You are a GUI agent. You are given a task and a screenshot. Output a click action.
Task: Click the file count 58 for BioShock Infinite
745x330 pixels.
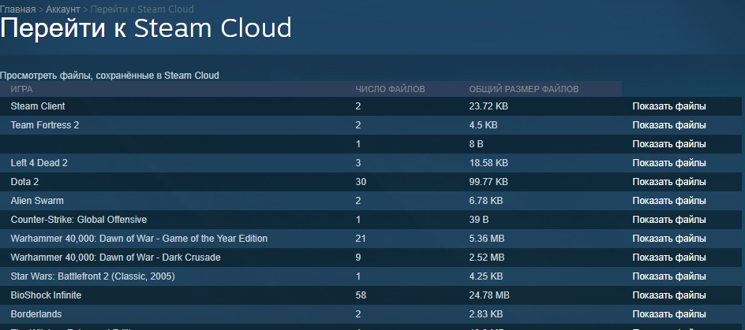tap(361, 295)
